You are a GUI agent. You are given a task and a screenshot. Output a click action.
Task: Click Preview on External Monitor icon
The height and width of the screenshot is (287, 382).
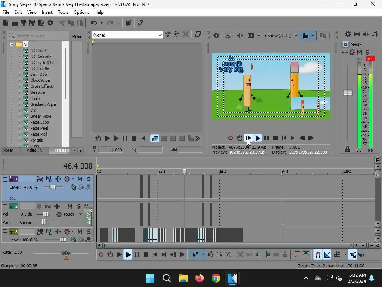point(228,36)
